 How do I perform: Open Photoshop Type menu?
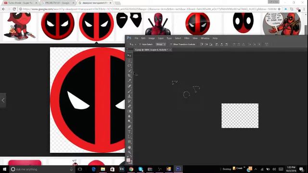169,38
